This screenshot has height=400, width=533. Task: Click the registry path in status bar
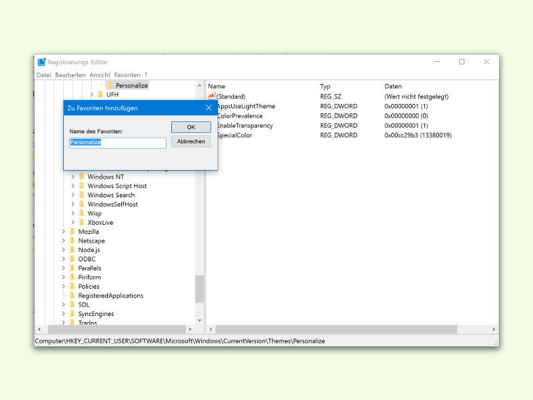(x=180, y=341)
